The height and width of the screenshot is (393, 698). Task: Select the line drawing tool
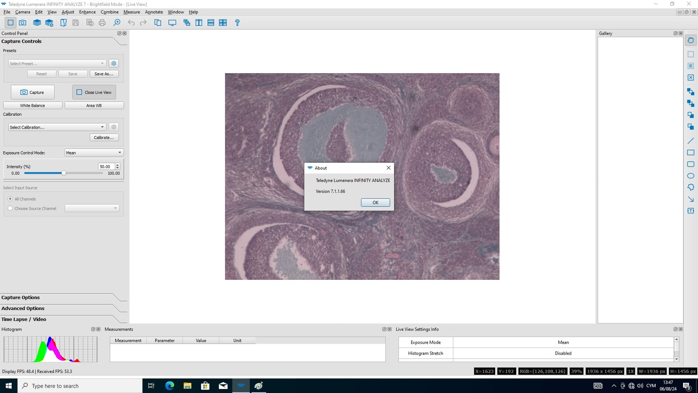pyautogui.click(x=691, y=141)
